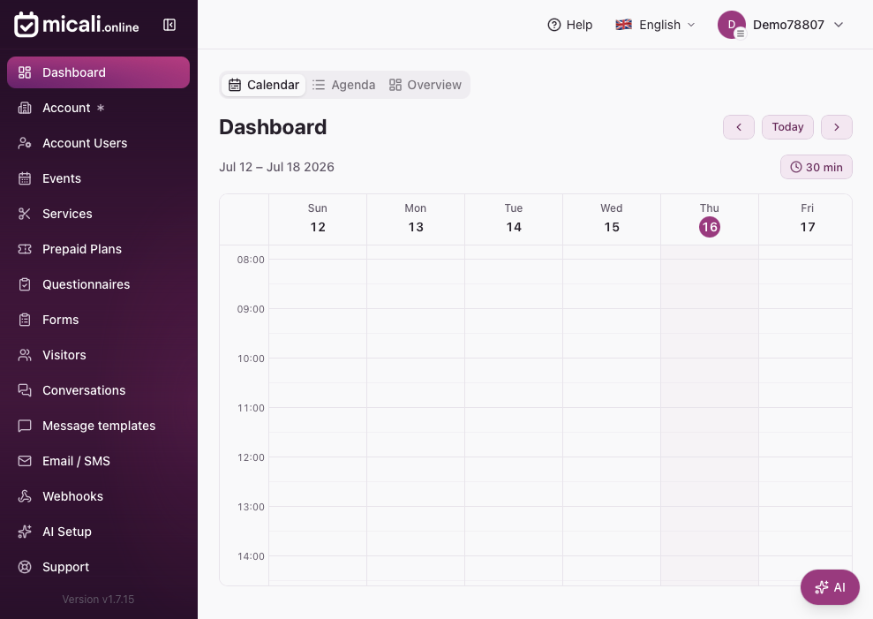Open the Help link
873x619 pixels.
(570, 25)
